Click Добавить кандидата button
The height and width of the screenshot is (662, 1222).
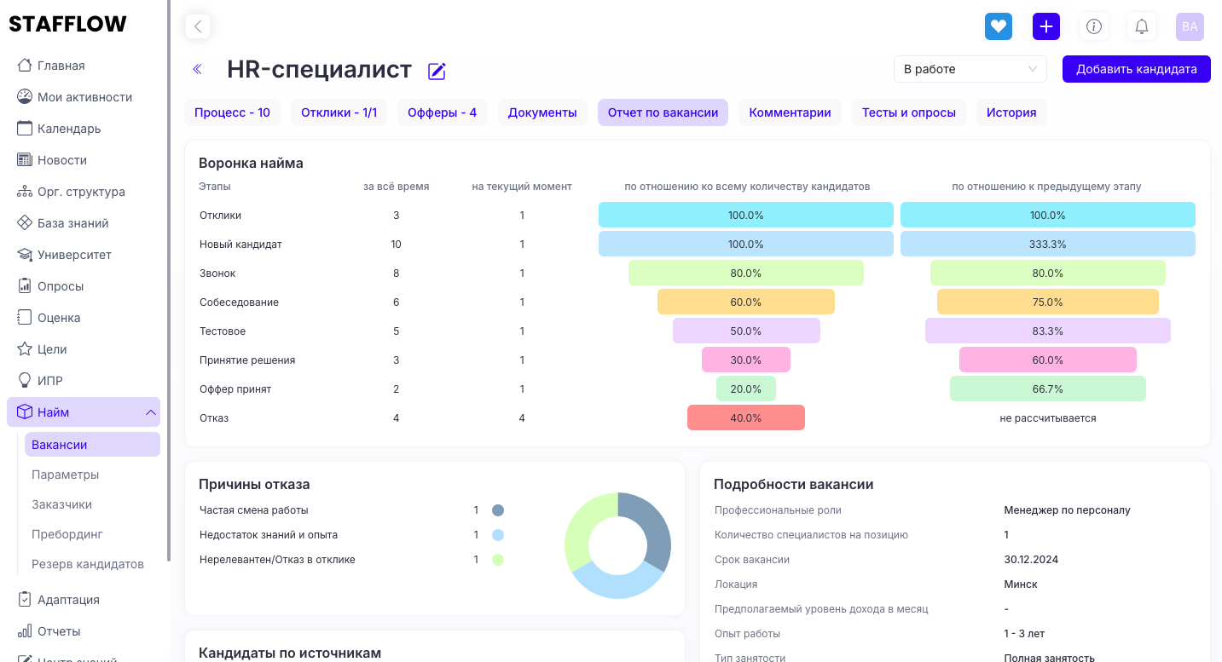(1136, 69)
